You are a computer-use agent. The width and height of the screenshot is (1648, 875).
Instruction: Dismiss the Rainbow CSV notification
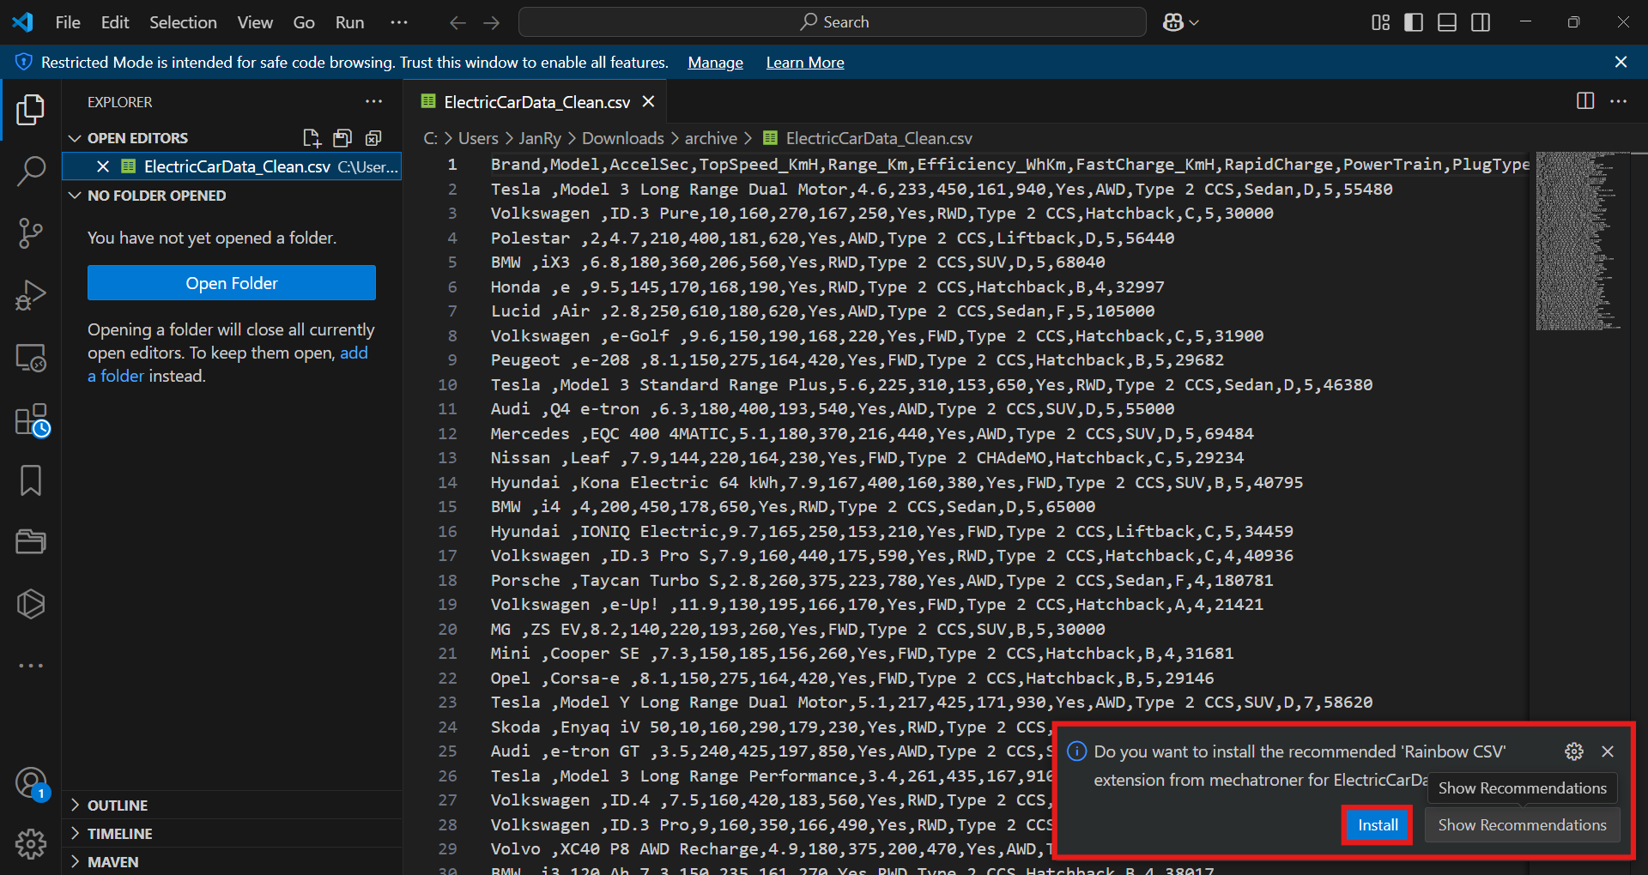(1608, 751)
